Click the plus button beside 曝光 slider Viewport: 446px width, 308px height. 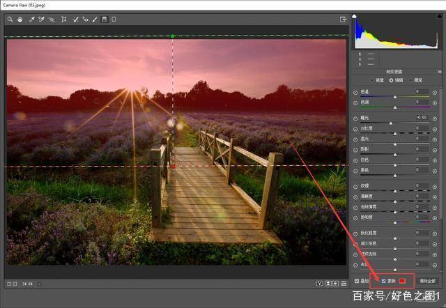click(435, 118)
